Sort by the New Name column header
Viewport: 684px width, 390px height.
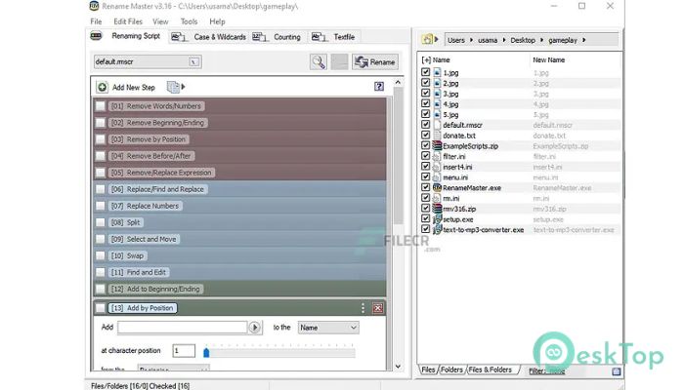point(549,60)
